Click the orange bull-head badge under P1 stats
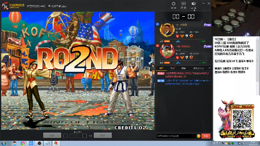The width and height of the screenshot is (260, 146). pyautogui.click(x=182, y=36)
